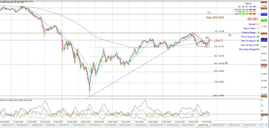
Task: Click the Fibonacci 61.8 63.810 label
Action: [219, 71]
